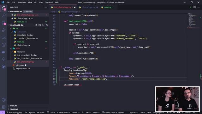
Task: Open the Remote Explorer view
Action: click(3, 37)
